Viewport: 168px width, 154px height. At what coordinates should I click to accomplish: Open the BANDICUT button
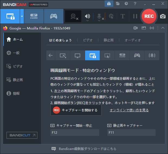pos(22,135)
